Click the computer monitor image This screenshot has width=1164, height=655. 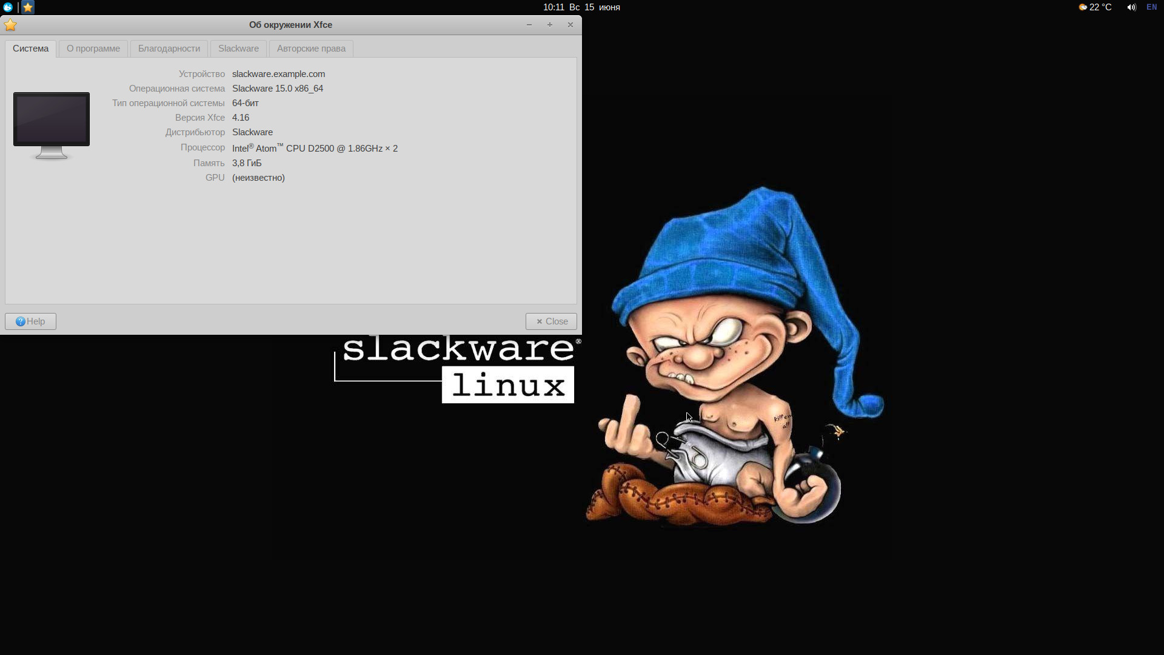pyautogui.click(x=52, y=125)
